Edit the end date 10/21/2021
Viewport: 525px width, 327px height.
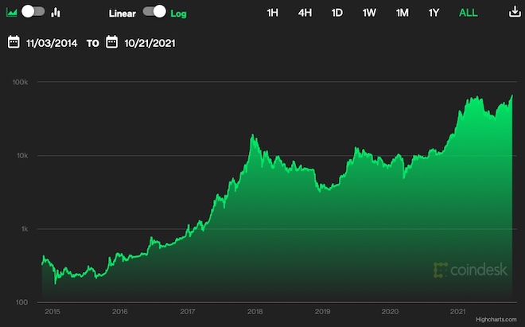coord(150,43)
